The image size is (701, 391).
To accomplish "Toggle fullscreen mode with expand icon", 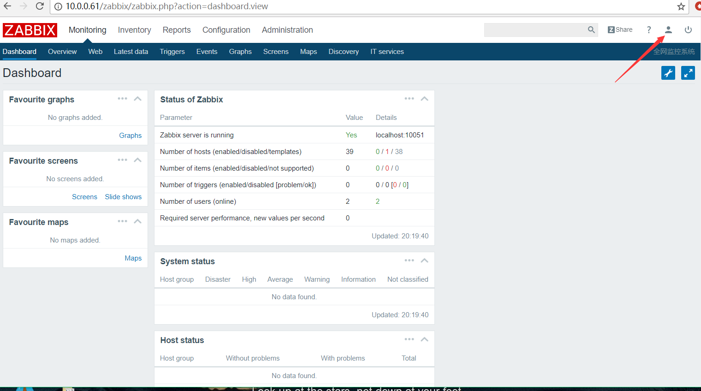I will pos(688,73).
